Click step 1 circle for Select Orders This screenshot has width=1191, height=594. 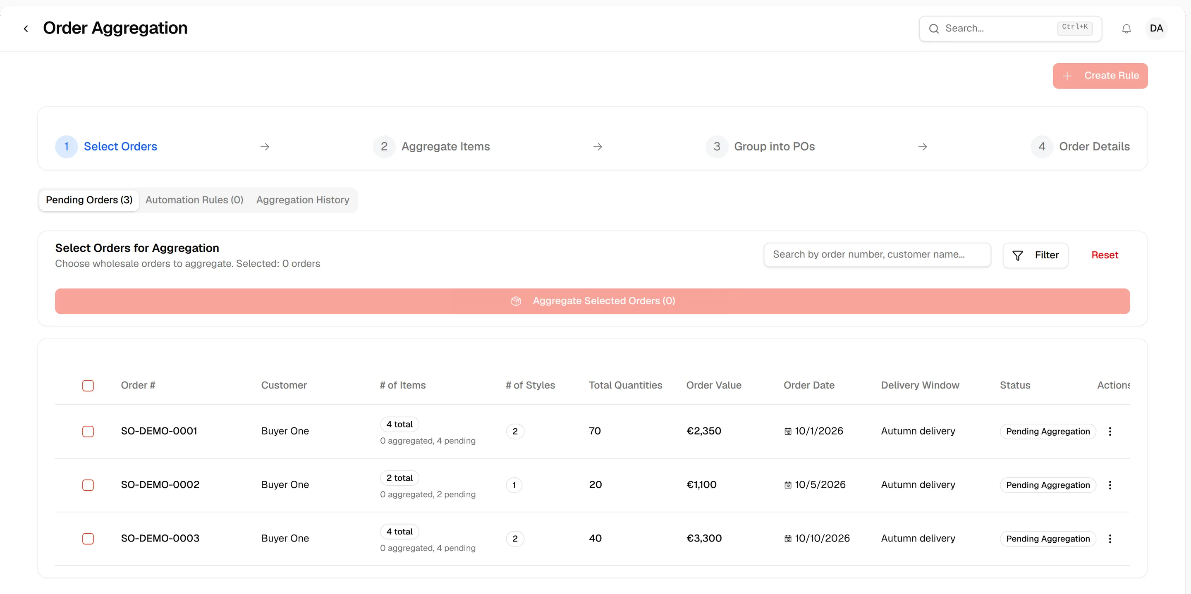coord(66,146)
